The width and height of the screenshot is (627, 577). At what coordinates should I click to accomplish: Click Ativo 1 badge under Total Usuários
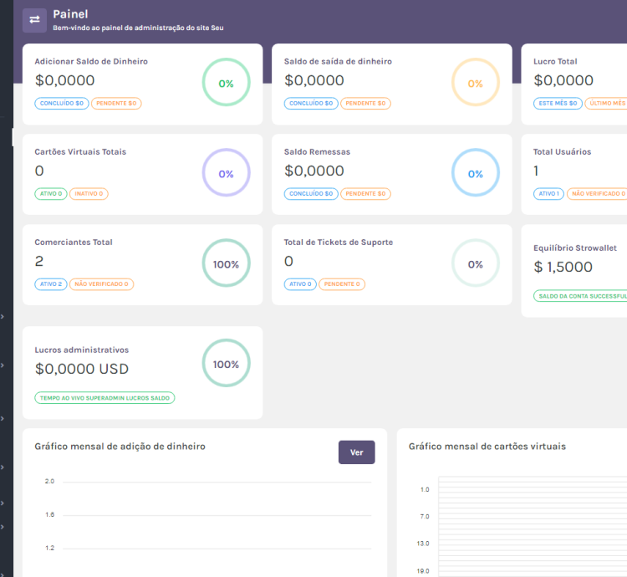tap(548, 194)
